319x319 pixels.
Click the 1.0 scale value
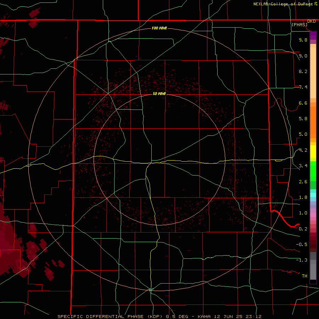[303, 213]
